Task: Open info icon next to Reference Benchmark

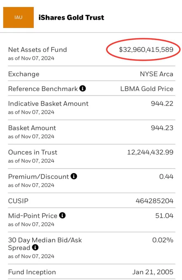Action: pos(83,89)
